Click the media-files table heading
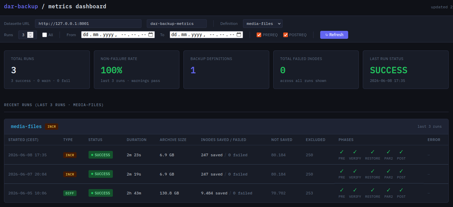 coord(26,126)
